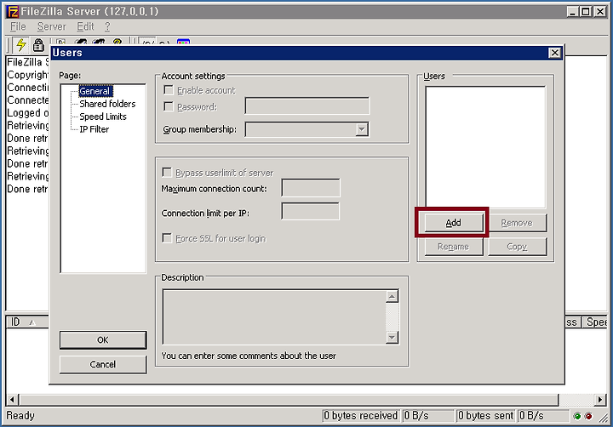Click the 'Copyright' log line
Viewport: 613px width, 427px height.
pyautogui.click(x=28, y=75)
